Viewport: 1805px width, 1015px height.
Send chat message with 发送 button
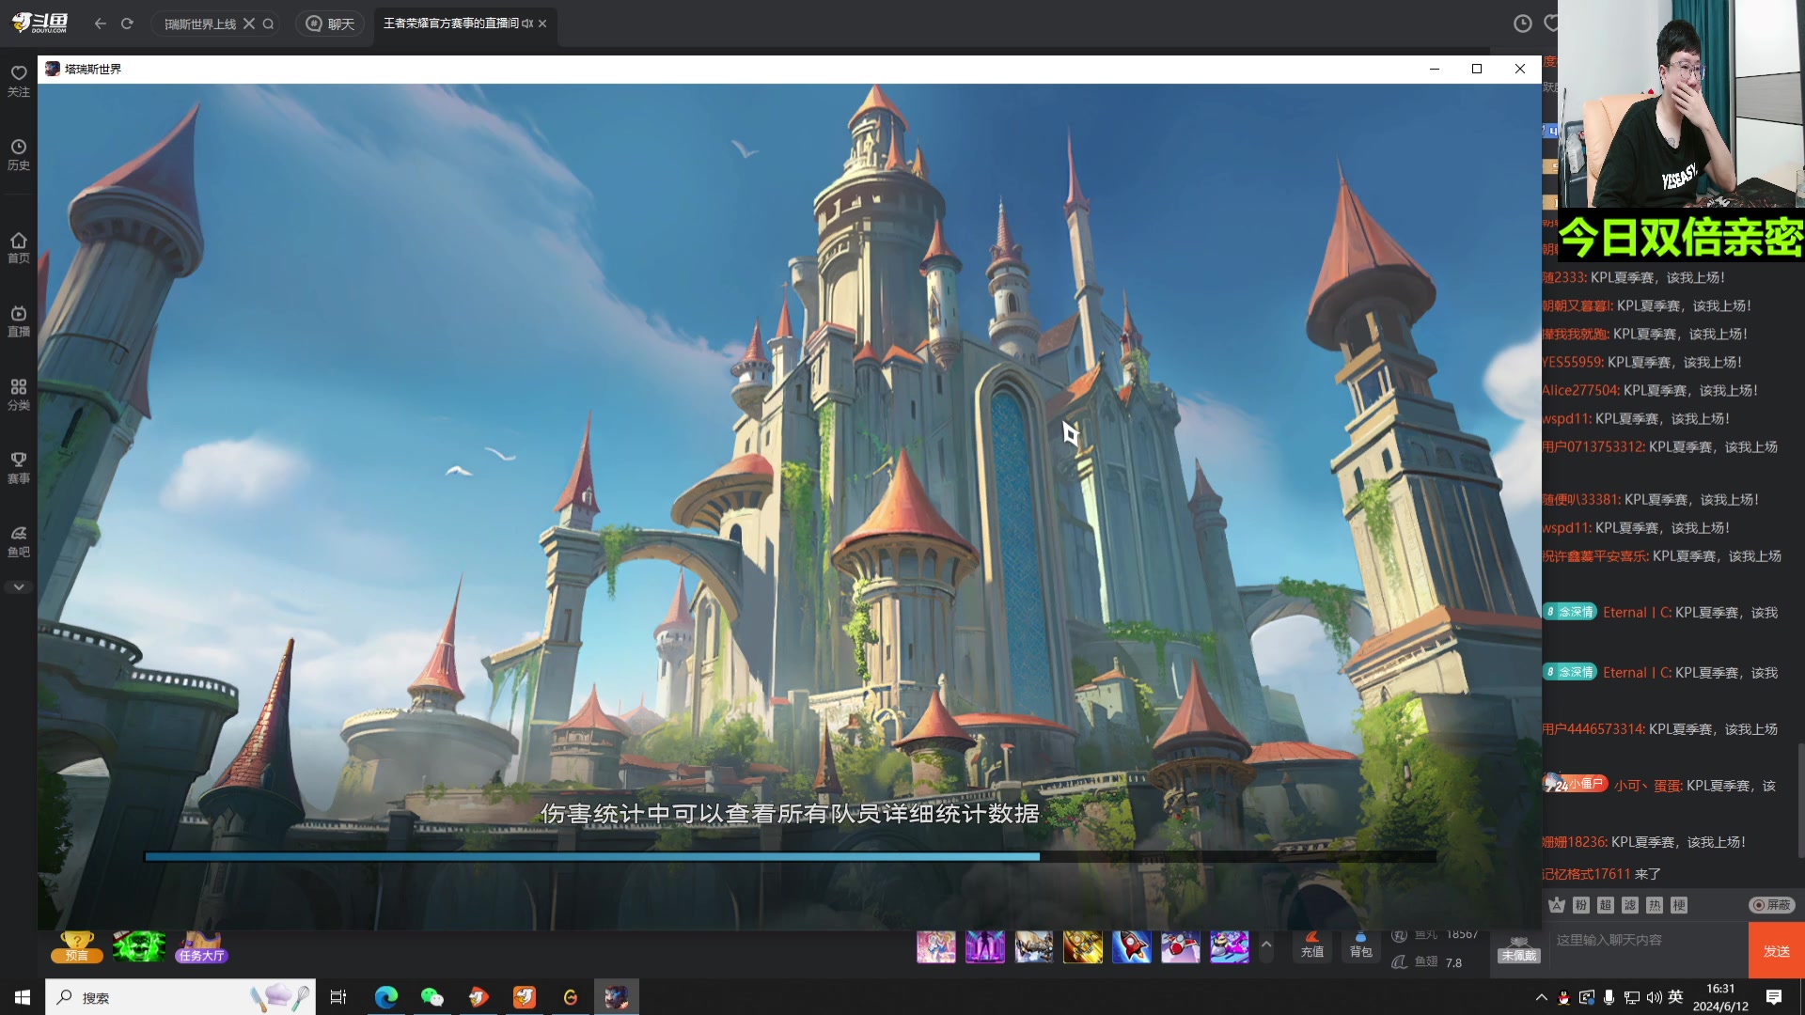[x=1777, y=950]
